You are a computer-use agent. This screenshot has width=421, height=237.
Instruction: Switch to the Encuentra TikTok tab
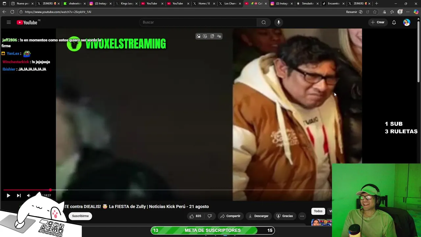333,4
